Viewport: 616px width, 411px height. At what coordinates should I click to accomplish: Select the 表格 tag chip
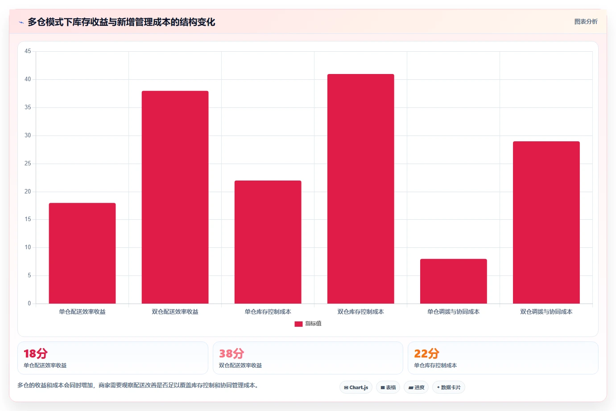point(388,387)
